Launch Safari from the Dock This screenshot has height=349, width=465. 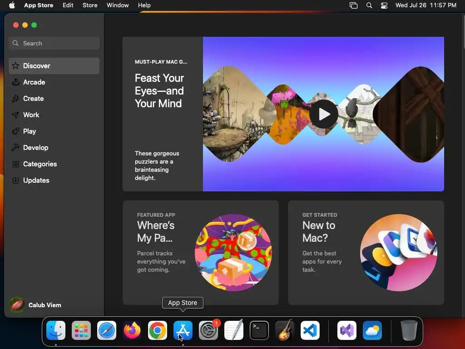(x=107, y=330)
